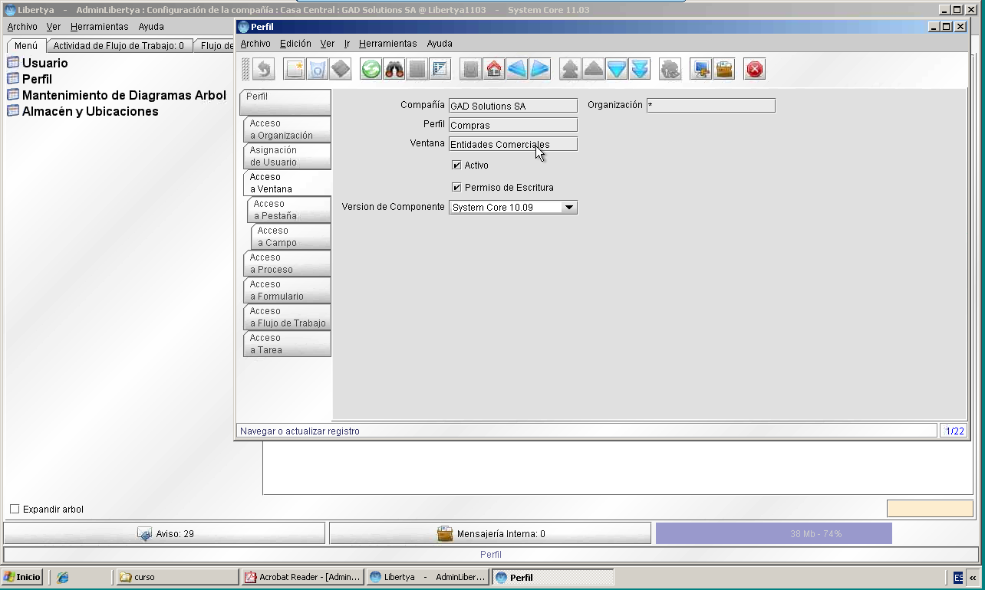
Task: Click the delete record trash icon
Action: pyautogui.click(x=318, y=69)
